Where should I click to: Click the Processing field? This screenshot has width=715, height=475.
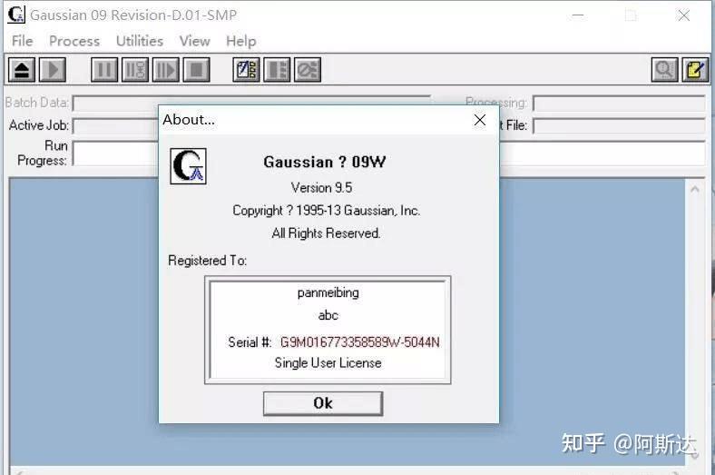coord(619,104)
